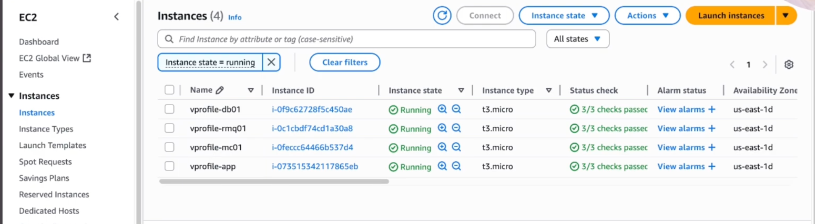The image size is (815, 224).
Task: Focus the Find Instance search field
Action: (x=347, y=39)
